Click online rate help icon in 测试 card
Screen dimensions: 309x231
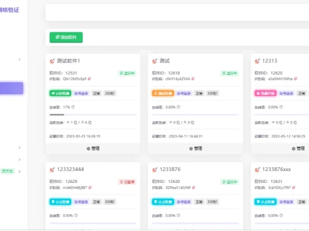click(179, 107)
